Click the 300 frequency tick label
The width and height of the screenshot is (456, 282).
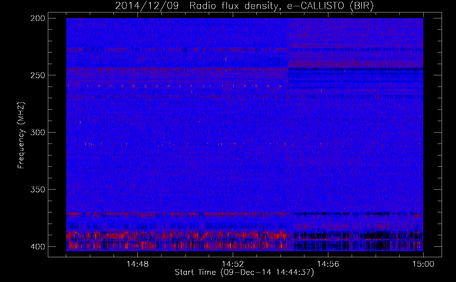pyautogui.click(x=37, y=133)
